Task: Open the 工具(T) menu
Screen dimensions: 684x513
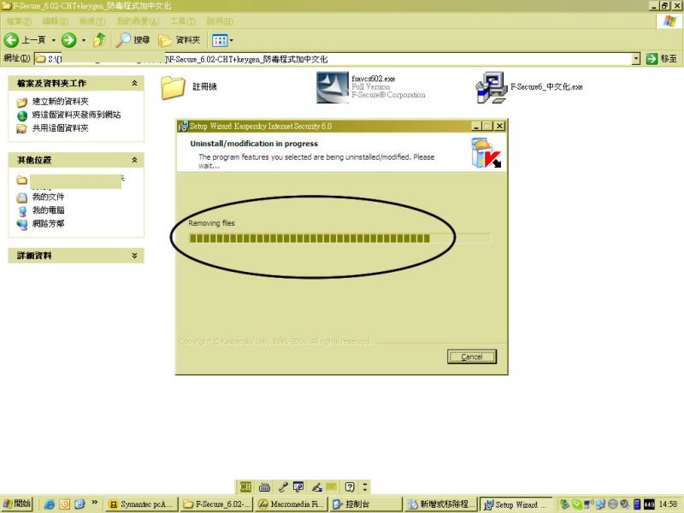Action: [x=183, y=21]
